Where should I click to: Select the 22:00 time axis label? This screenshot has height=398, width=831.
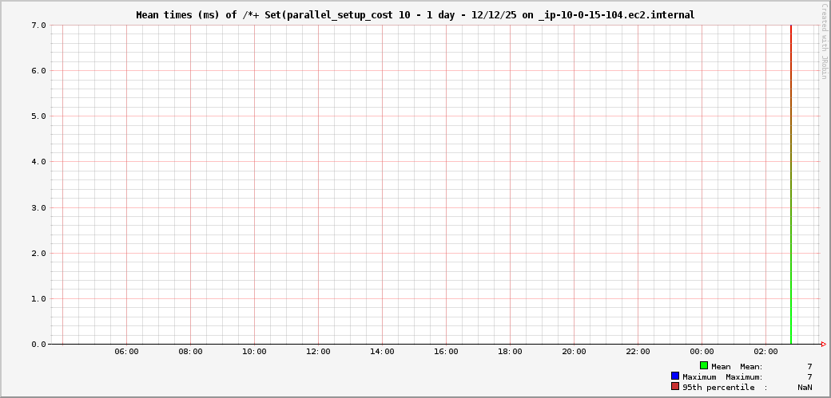(638, 352)
